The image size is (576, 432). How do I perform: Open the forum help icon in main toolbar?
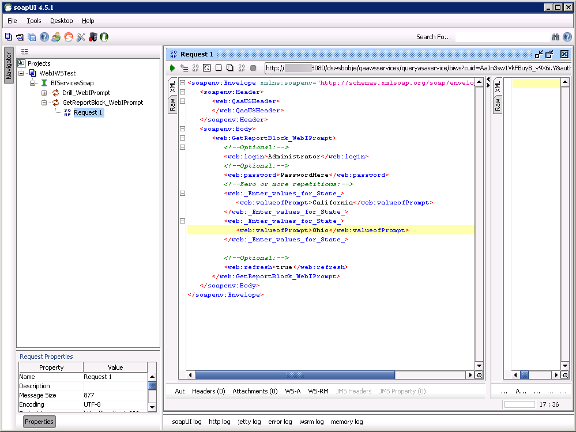click(x=44, y=37)
